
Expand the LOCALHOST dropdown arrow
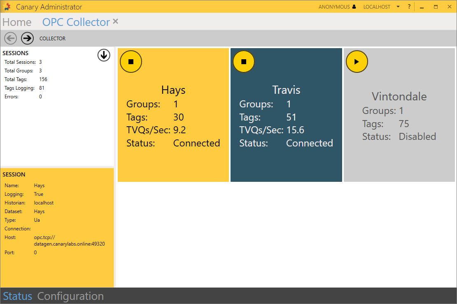click(x=398, y=7)
